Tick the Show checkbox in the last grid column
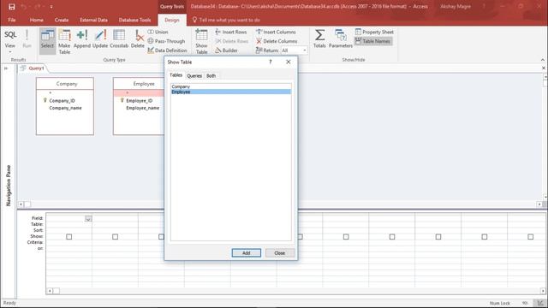Screen dimensions: 548x308 click(531, 237)
